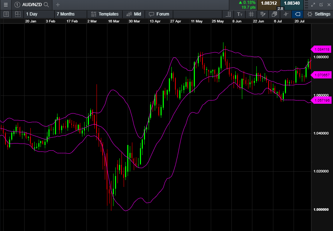Click the search magnifier beside AUD/NZD
Image resolution: width=333 pixels, height=231 pixels.
(x=46, y=5)
